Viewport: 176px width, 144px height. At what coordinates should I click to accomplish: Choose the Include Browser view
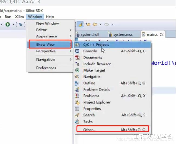coord(112,64)
